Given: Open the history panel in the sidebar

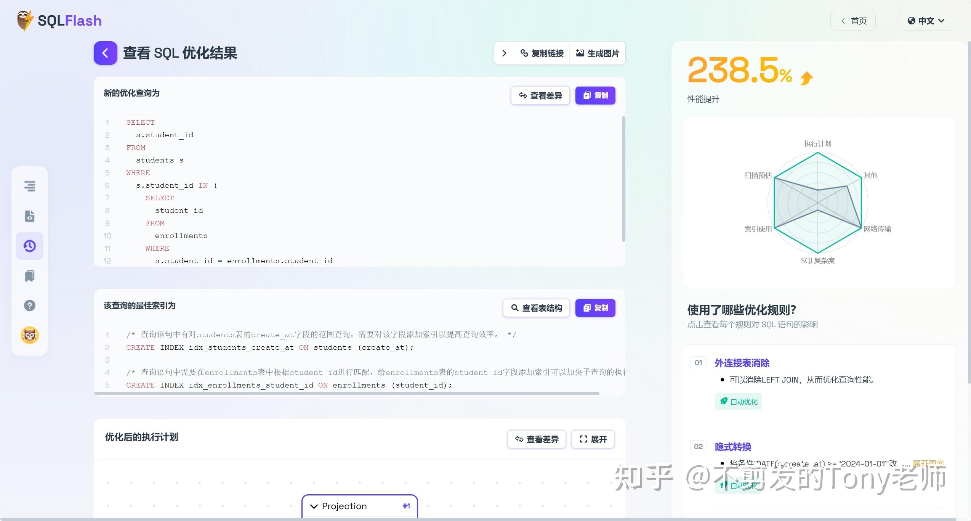Looking at the screenshot, I should coord(29,246).
